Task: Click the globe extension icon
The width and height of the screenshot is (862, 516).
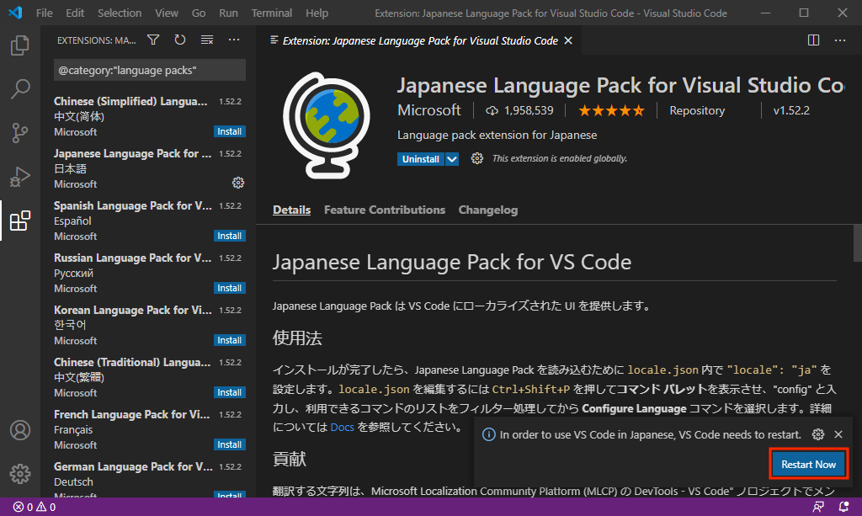Action: pos(327,125)
